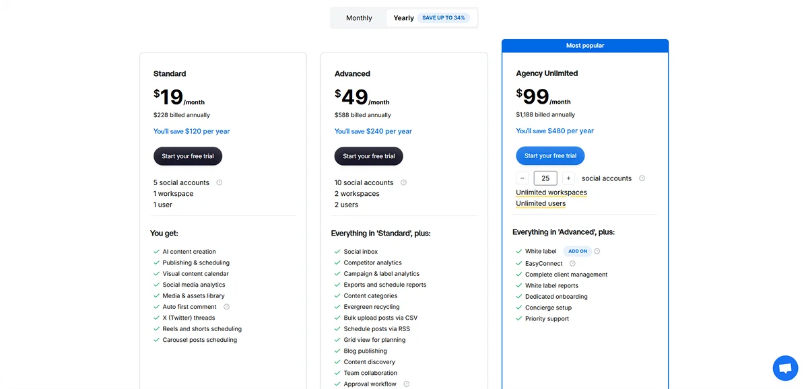Decrease social accounts with the minus button

point(523,178)
